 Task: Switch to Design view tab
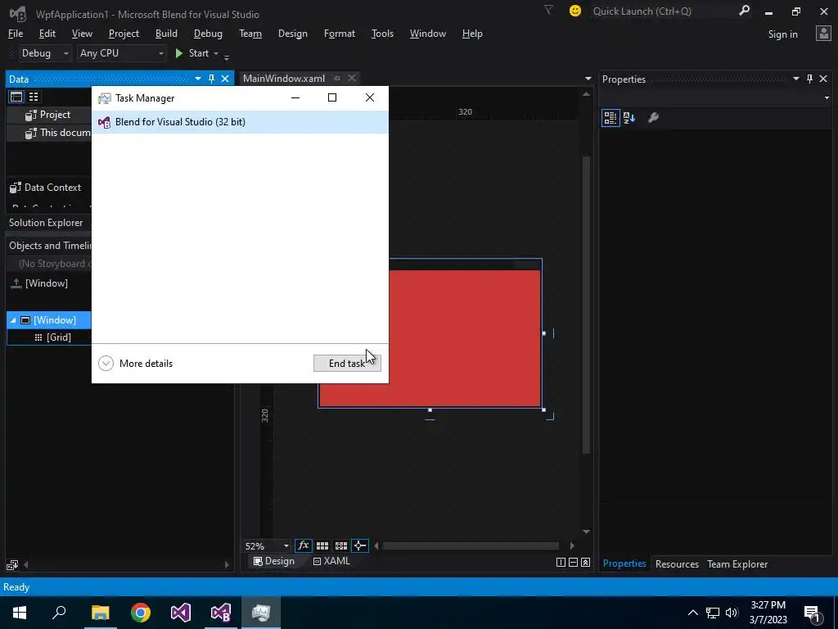[273, 561]
